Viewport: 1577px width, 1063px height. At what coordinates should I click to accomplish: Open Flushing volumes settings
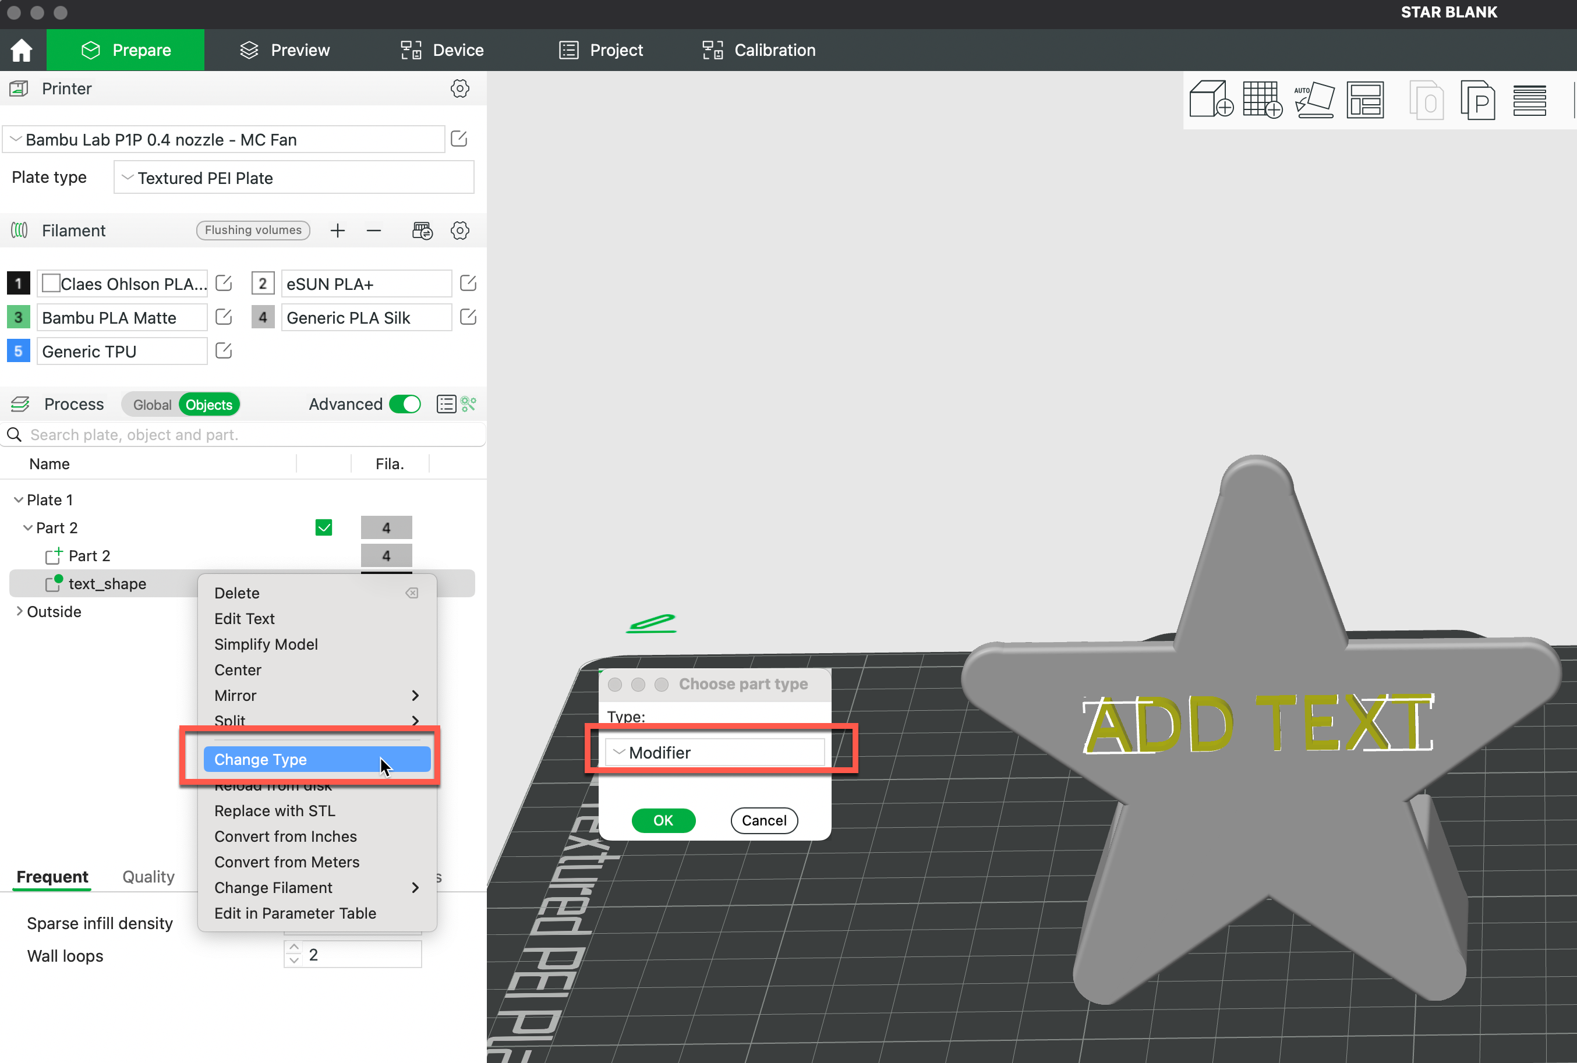point(253,231)
